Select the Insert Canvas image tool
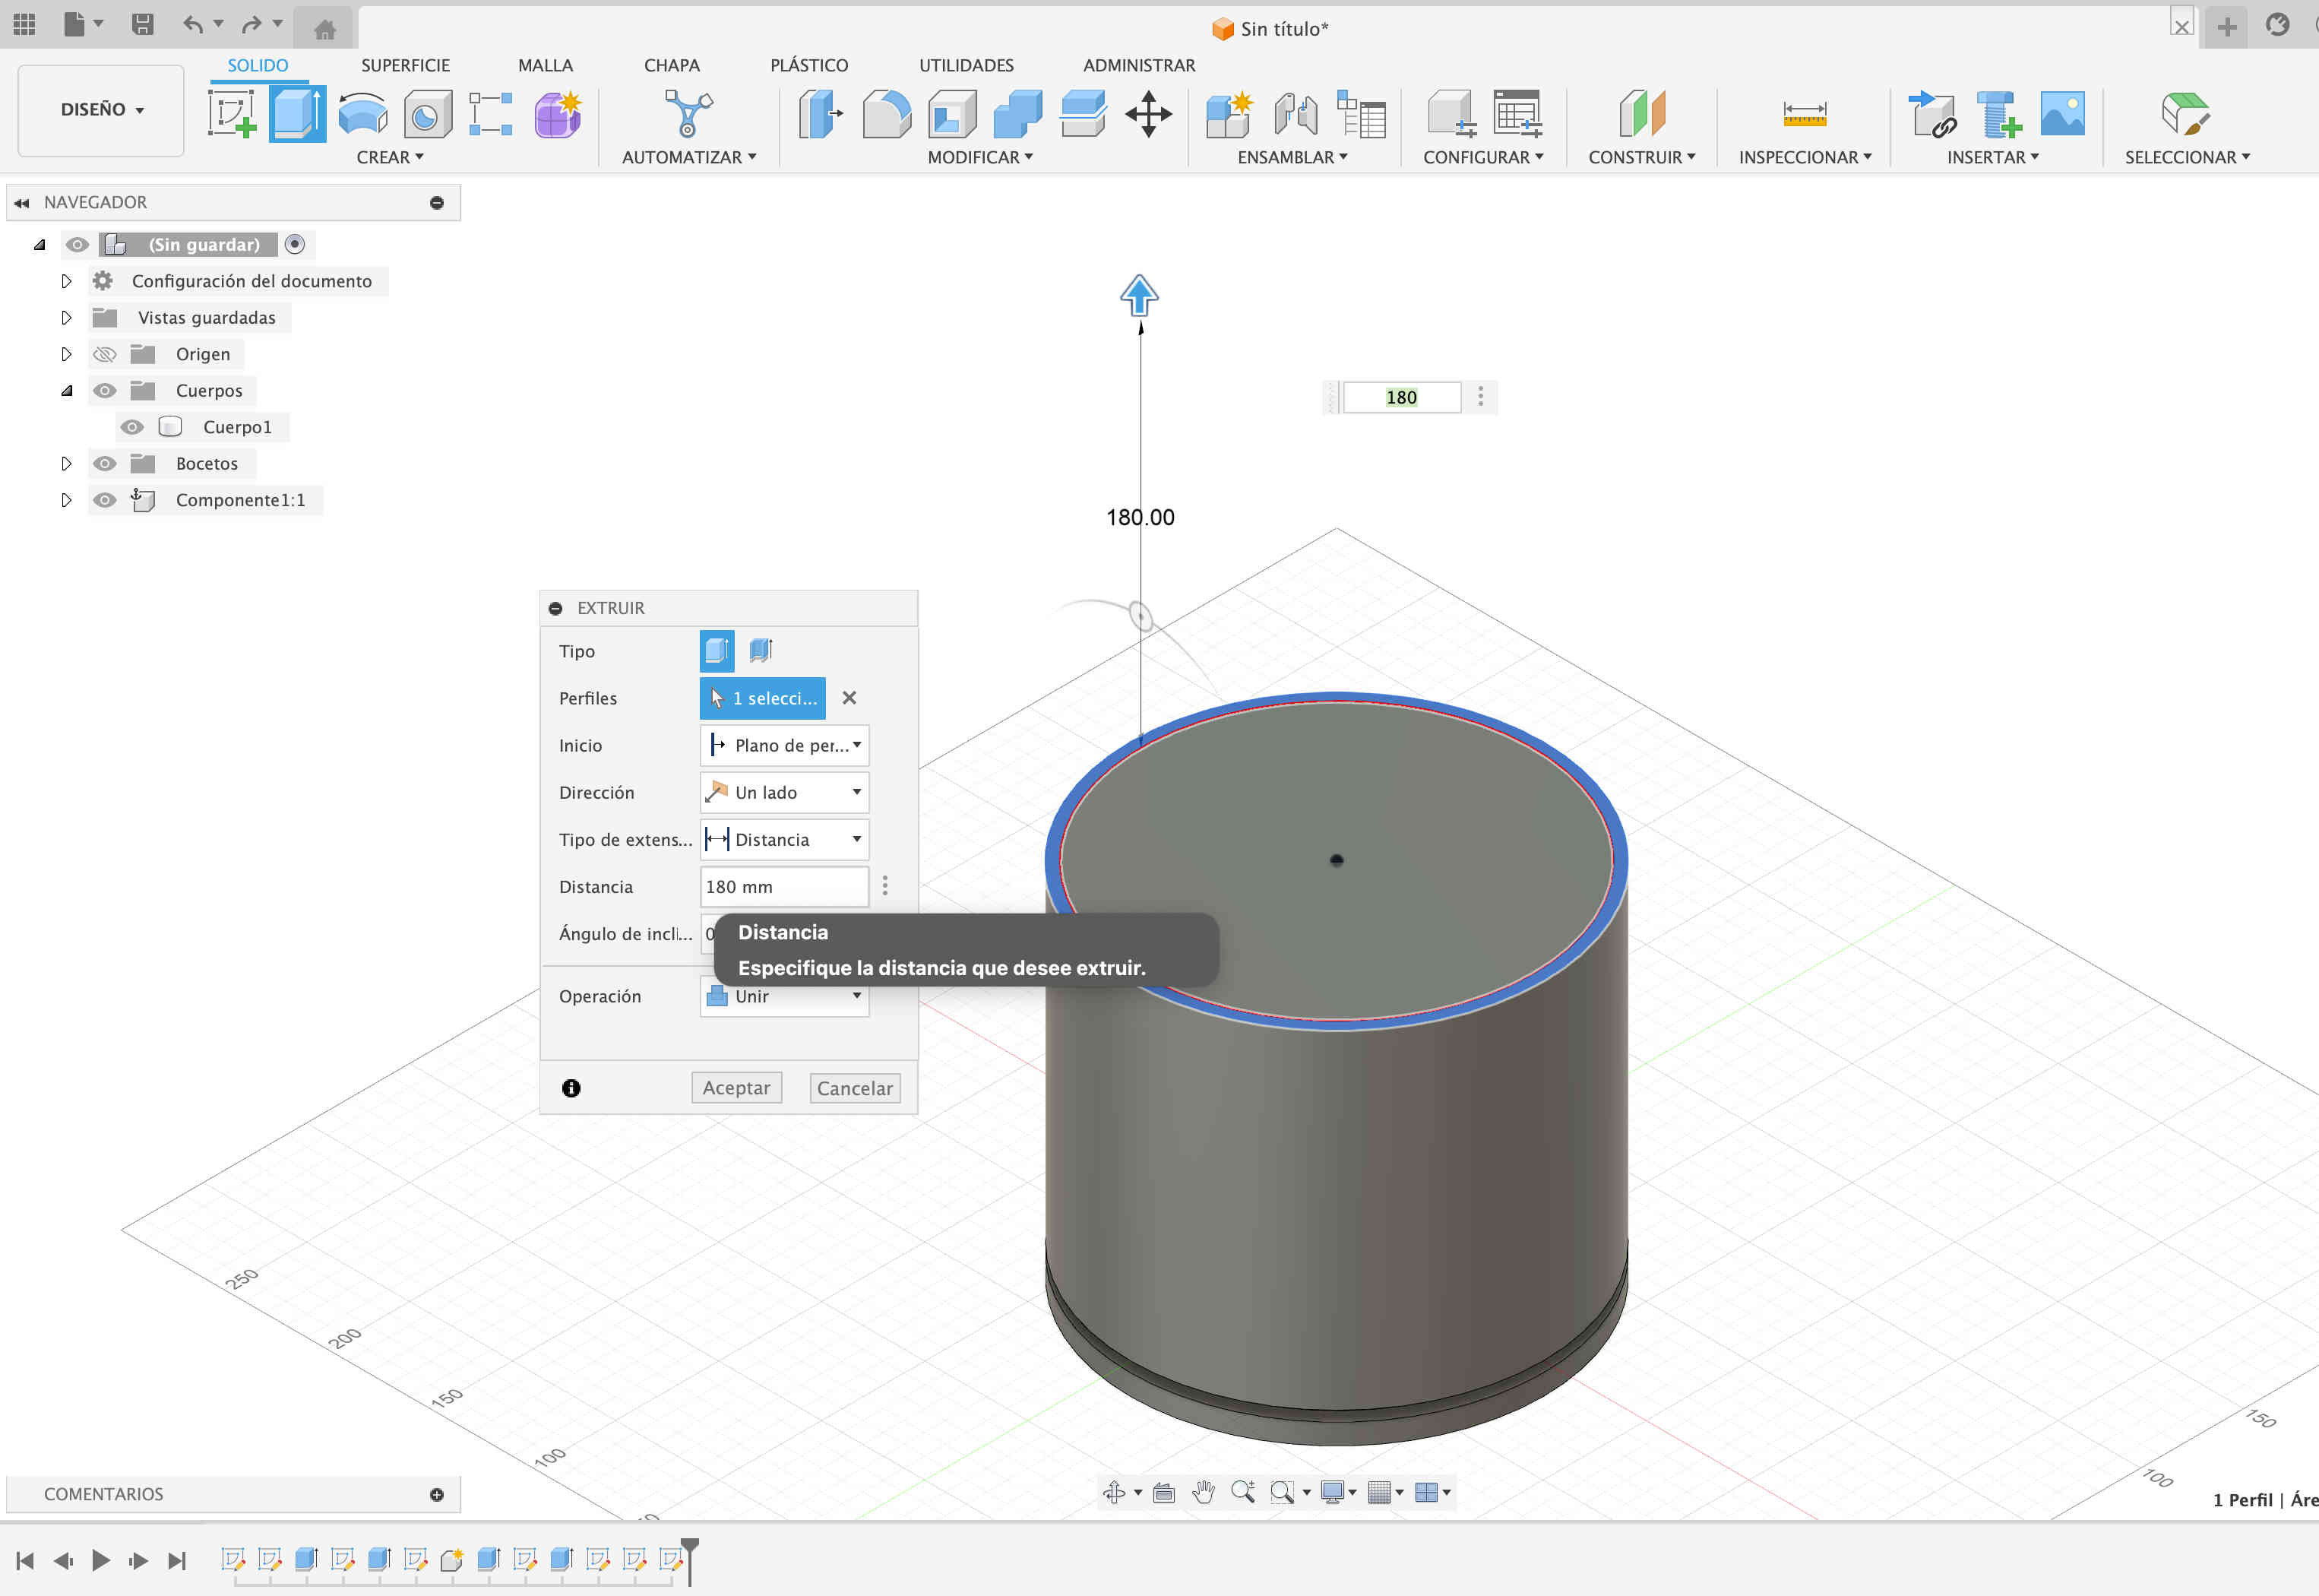This screenshot has height=1596, width=2319. (2063, 114)
